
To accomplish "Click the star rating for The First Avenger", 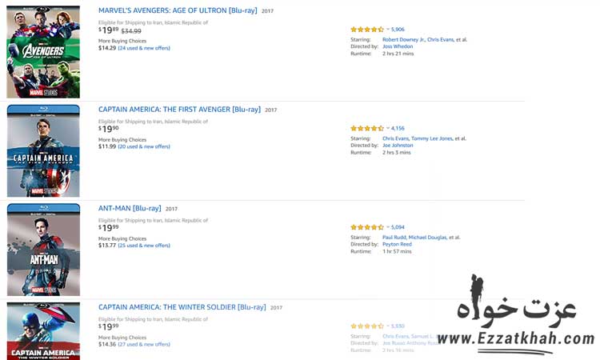I will click(x=367, y=128).
